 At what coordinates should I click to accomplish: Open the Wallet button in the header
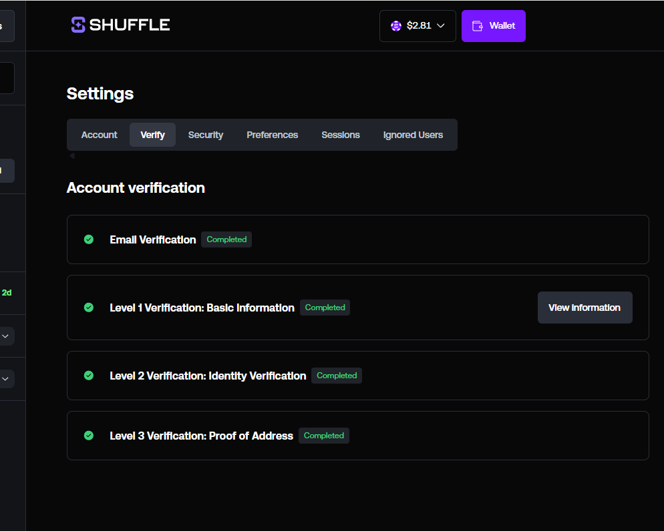494,26
